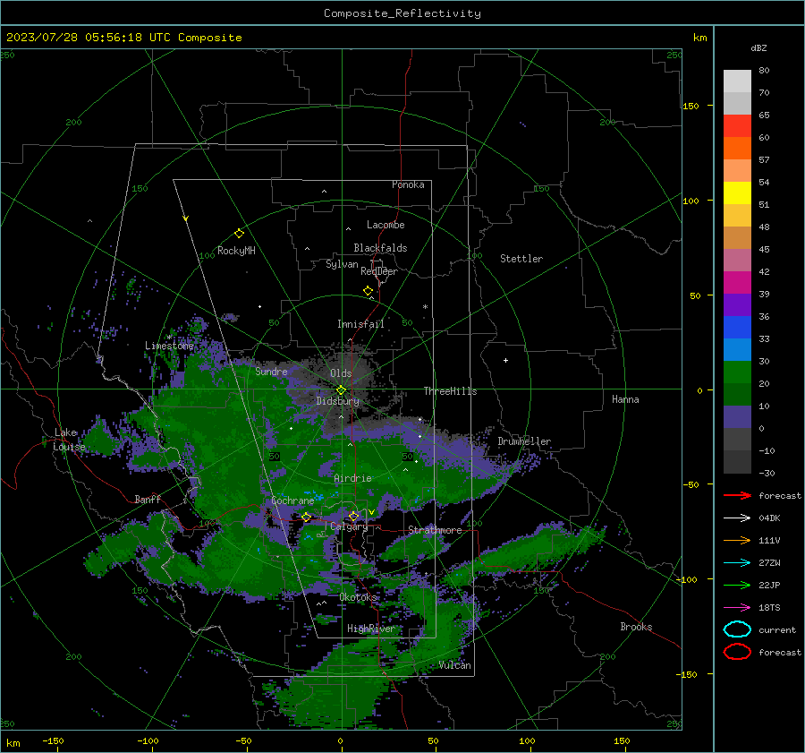Screen dimensions: 805x753
Task: Click the Sylvan label
Action: (342, 264)
